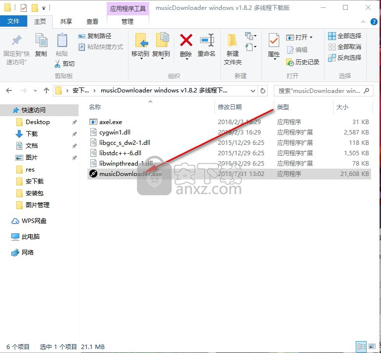The height and width of the screenshot is (353, 381).
Task: Click the Delete (删除) red X icon
Action: point(186,42)
